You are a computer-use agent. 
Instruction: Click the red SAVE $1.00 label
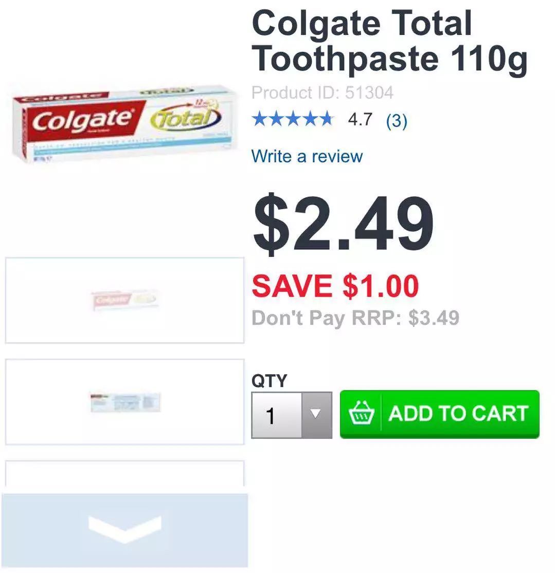point(335,286)
